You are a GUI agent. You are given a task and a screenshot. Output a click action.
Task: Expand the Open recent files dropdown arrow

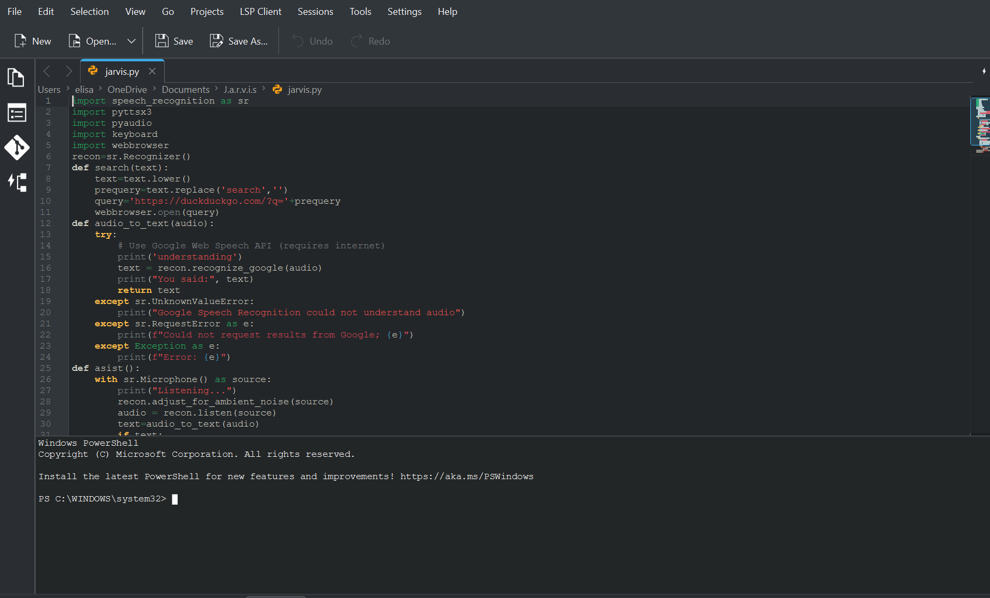[131, 41]
